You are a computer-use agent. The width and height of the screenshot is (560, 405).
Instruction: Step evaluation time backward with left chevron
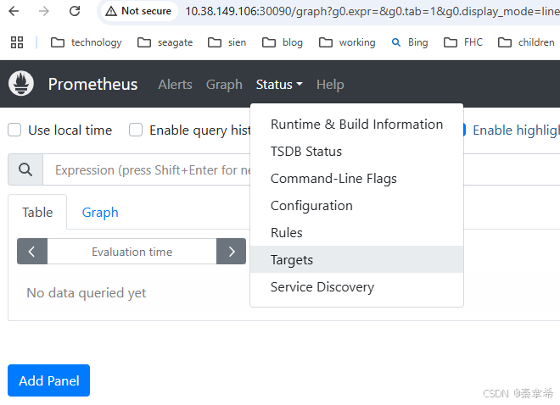coord(32,252)
